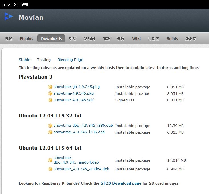Open the 主页 top menu item
This screenshot has height=194, width=209.
(x=6, y=5)
